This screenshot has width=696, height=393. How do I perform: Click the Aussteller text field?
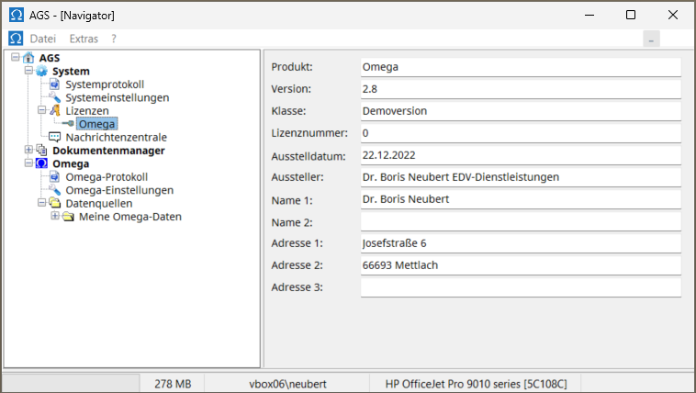[520, 177]
